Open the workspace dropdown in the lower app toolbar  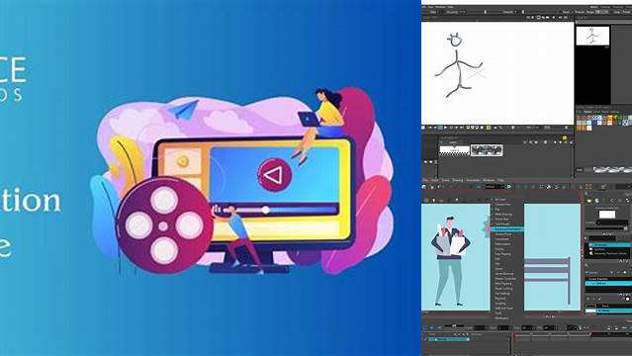coord(495,187)
